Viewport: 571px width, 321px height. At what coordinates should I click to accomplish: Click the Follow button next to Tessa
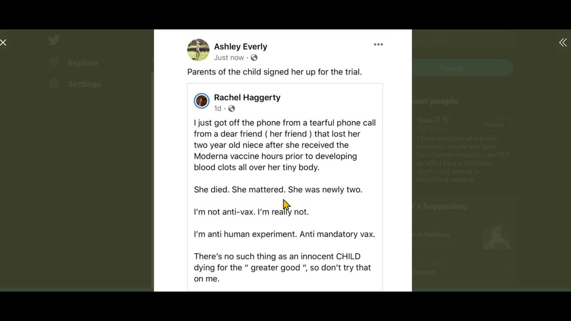click(x=493, y=124)
